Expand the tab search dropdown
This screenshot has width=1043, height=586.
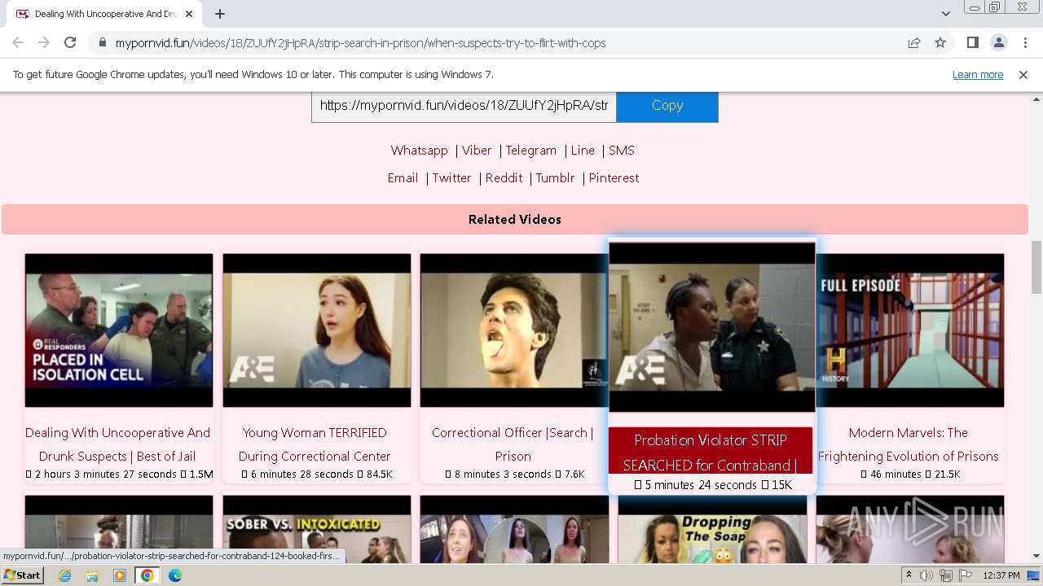click(x=945, y=14)
